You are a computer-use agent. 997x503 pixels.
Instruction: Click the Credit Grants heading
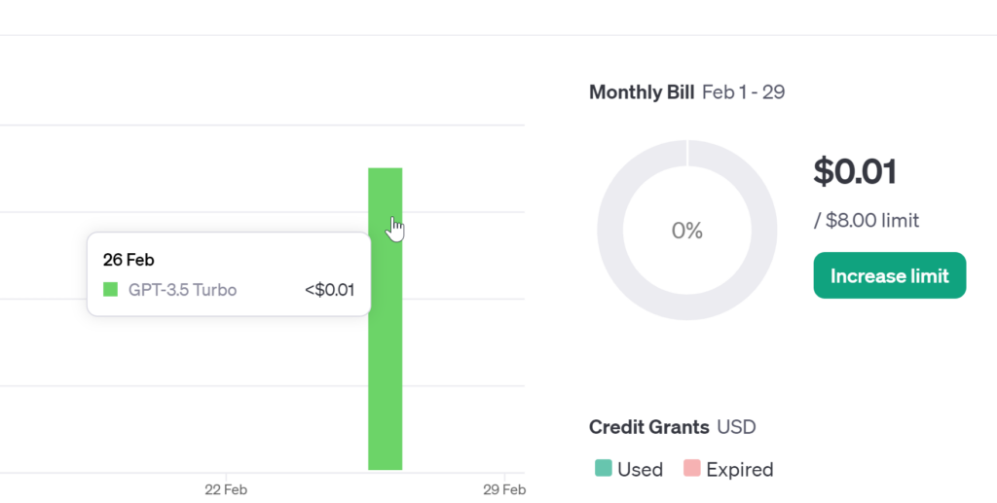pyautogui.click(x=649, y=427)
